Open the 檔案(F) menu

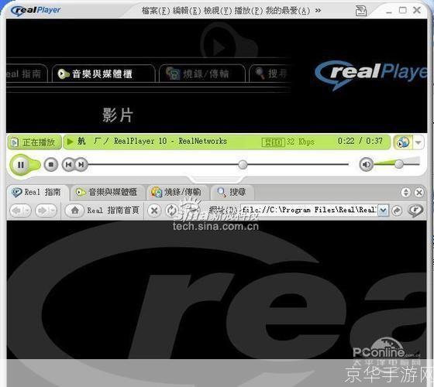tap(156, 11)
